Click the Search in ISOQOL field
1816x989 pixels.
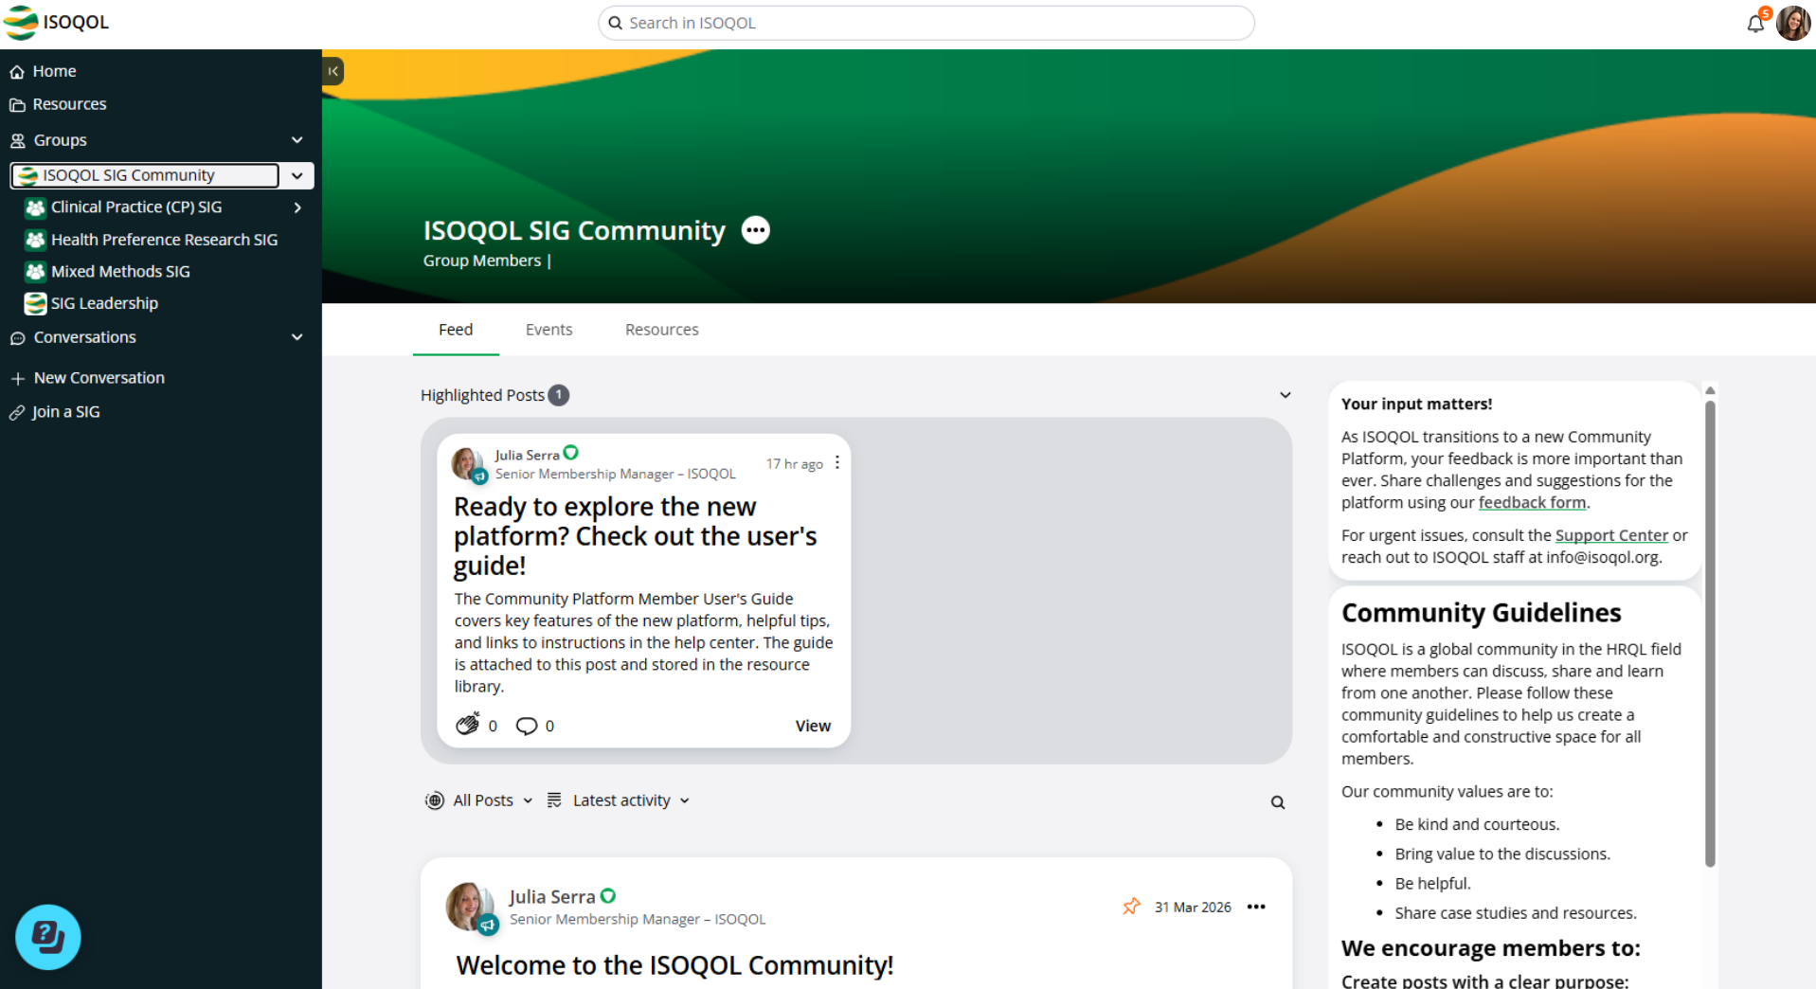(926, 23)
